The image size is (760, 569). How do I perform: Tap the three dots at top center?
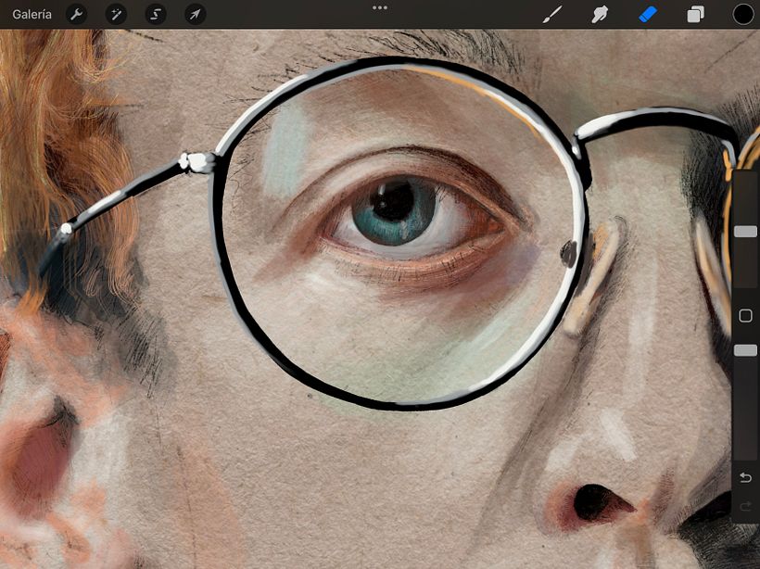pyautogui.click(x=380, y=7)
